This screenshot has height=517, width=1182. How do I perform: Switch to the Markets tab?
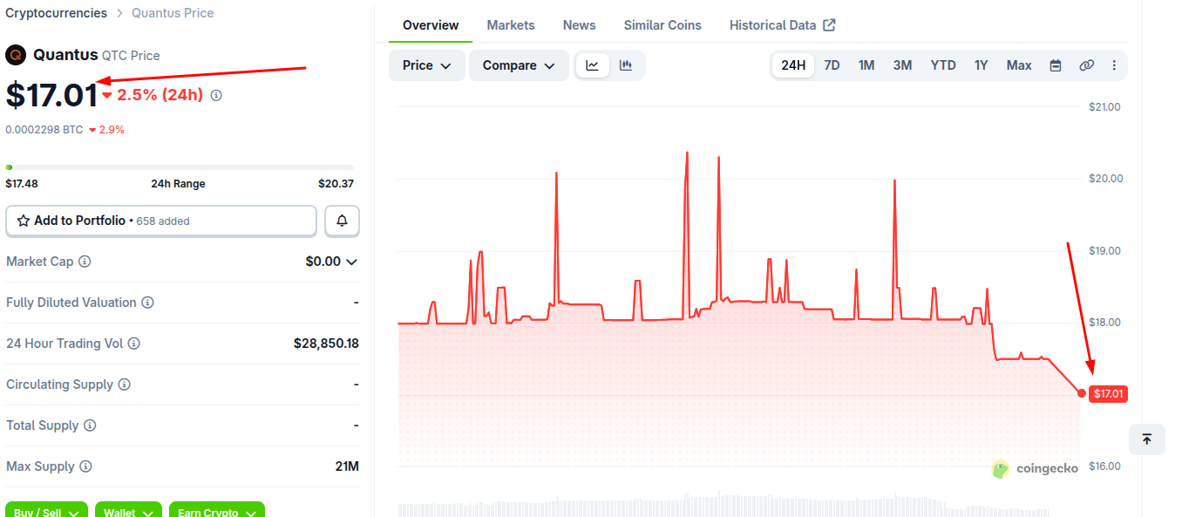511,25
